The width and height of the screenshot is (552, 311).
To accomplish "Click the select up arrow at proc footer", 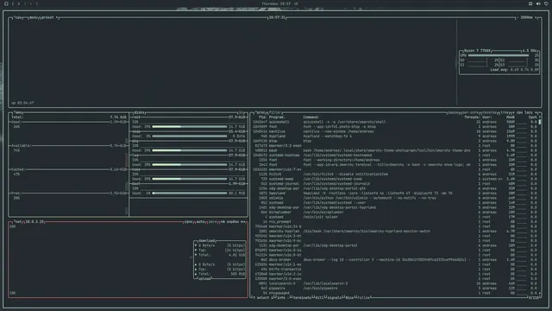I will pos(254,297).
